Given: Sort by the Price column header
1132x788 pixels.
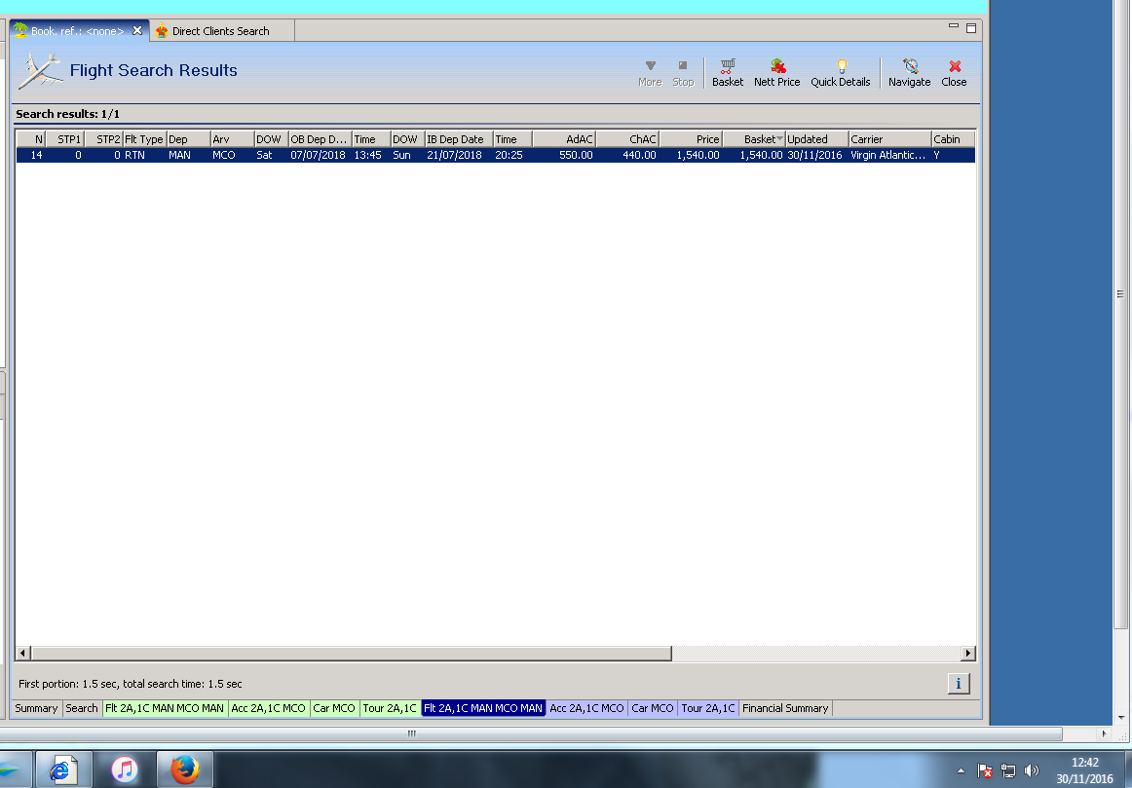Looking at the screenshot, I should [x=691, y=139].
